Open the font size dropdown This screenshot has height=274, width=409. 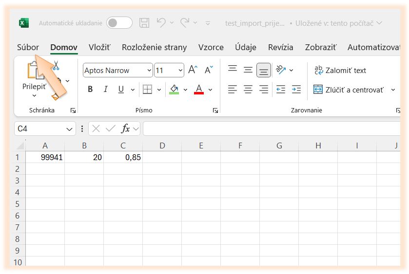point(180,71)
